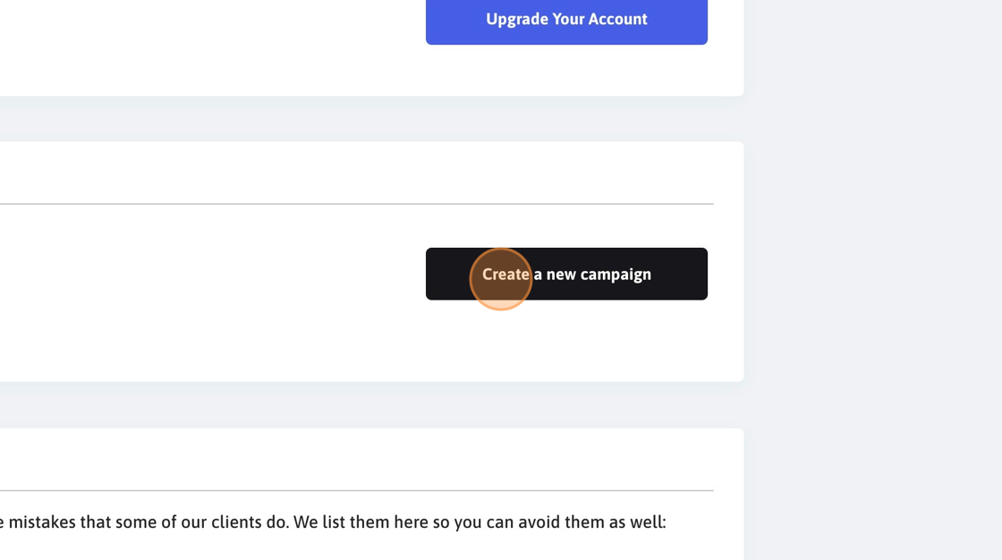The image size is (1002, 560).
Task: Click the divider line above the campaign button
Action: 357,204
